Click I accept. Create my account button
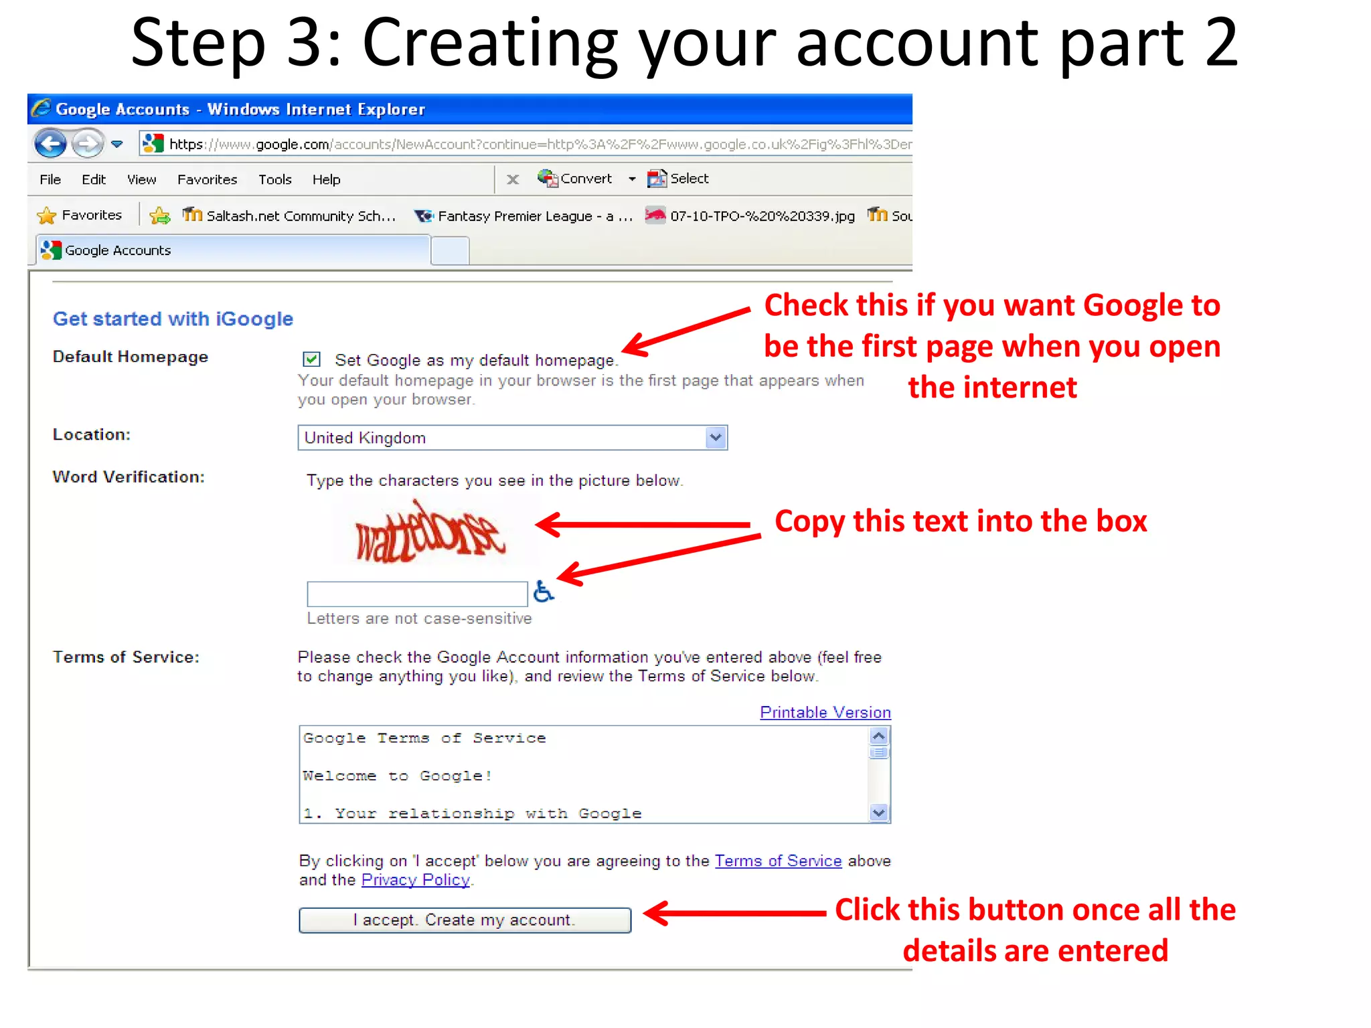The width and height of the screenshot is (1371, 1028). 465,920
